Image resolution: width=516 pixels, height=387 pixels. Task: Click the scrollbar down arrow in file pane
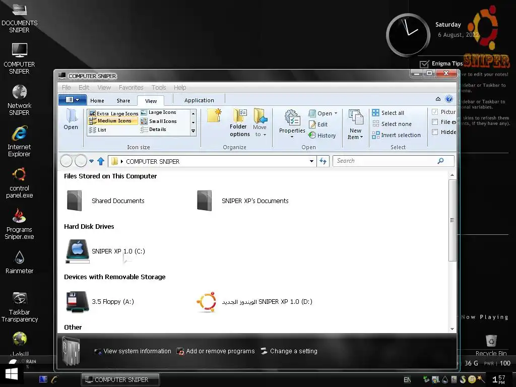[452, 329]
